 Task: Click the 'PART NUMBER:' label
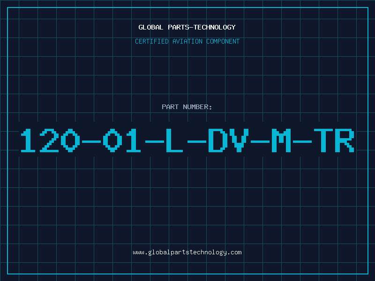[187, 107]
